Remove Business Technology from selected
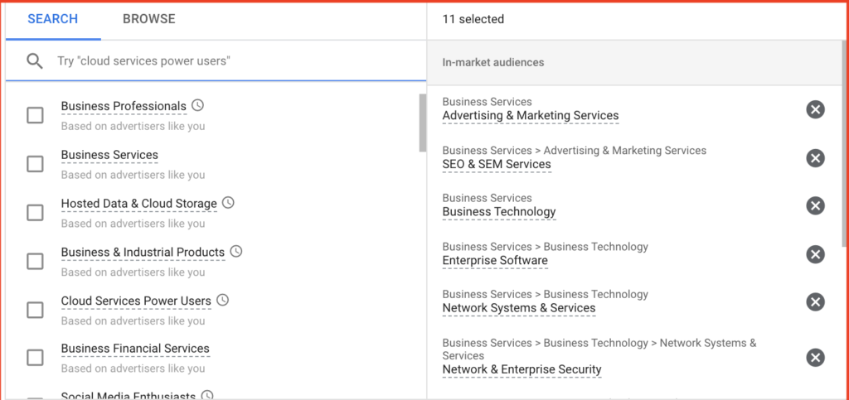This screenshot has height=400, width=849. [815, 206]
